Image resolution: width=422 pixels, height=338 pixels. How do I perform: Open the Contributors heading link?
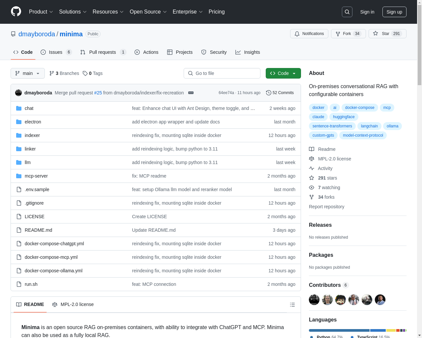329,285
